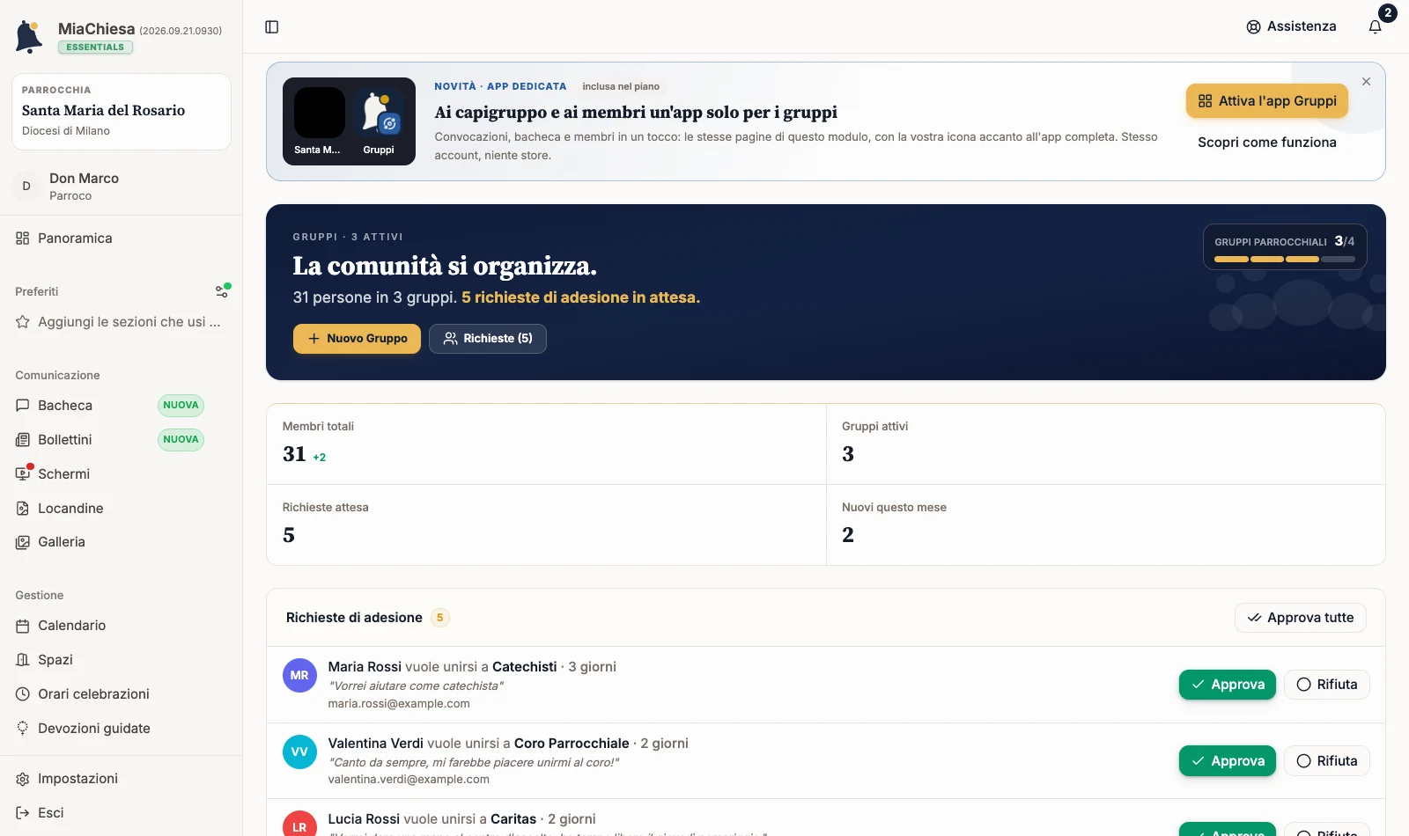This screenshot has width=1409, height=836.
Task: Click Richieste attesa stat card
Action: [x=546, y=525]
